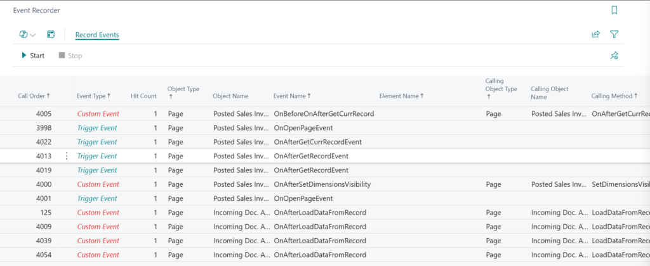
Task: Select the OnAfterSetDimensionsVisibility event cell
Action: (x=321, y=184)
